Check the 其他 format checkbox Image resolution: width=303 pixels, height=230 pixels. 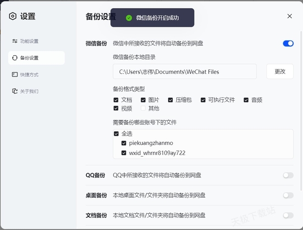coord(143,108)
